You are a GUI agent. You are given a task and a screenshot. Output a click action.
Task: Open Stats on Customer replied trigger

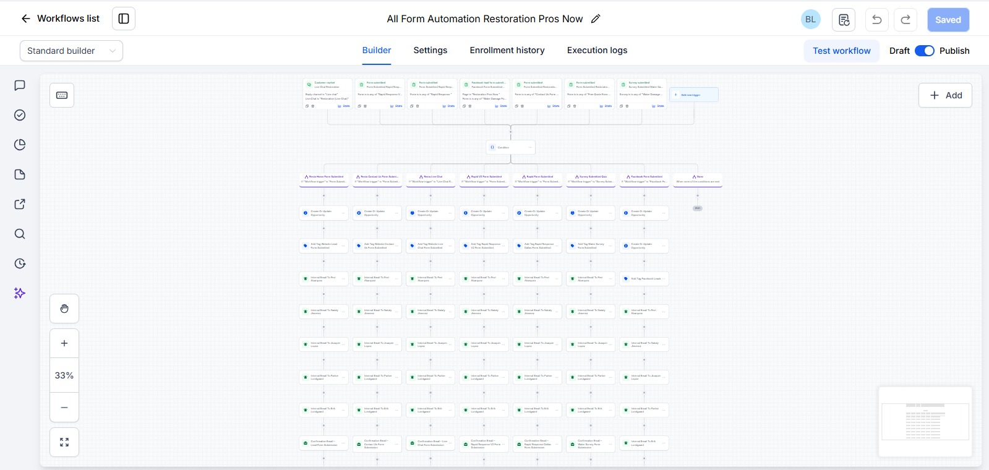[344, 106]
